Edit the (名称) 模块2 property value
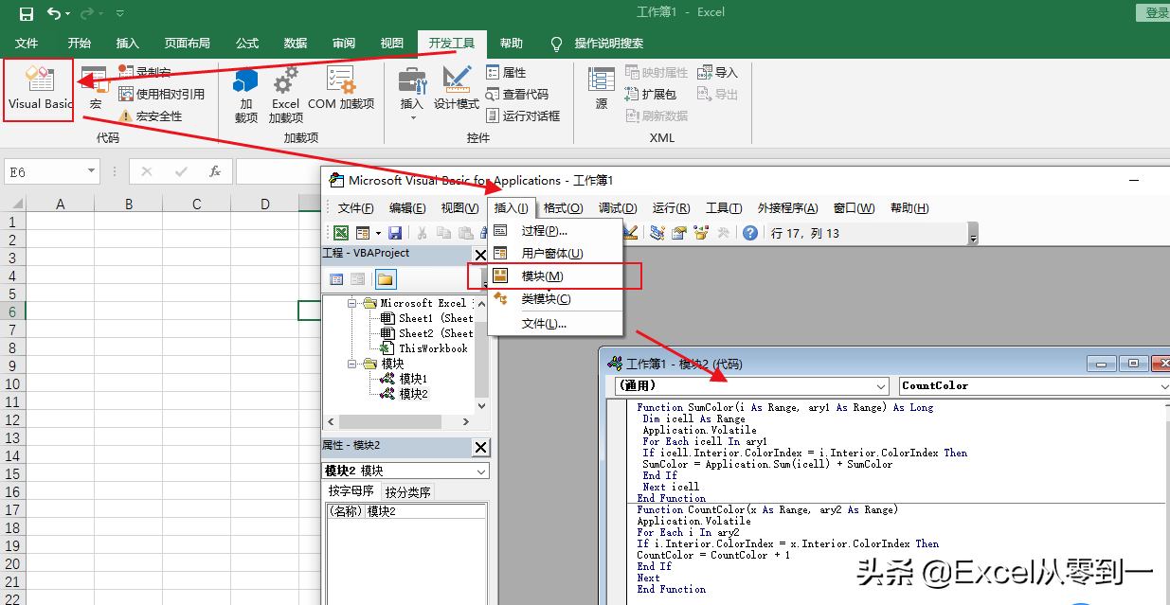 [426, 511]
